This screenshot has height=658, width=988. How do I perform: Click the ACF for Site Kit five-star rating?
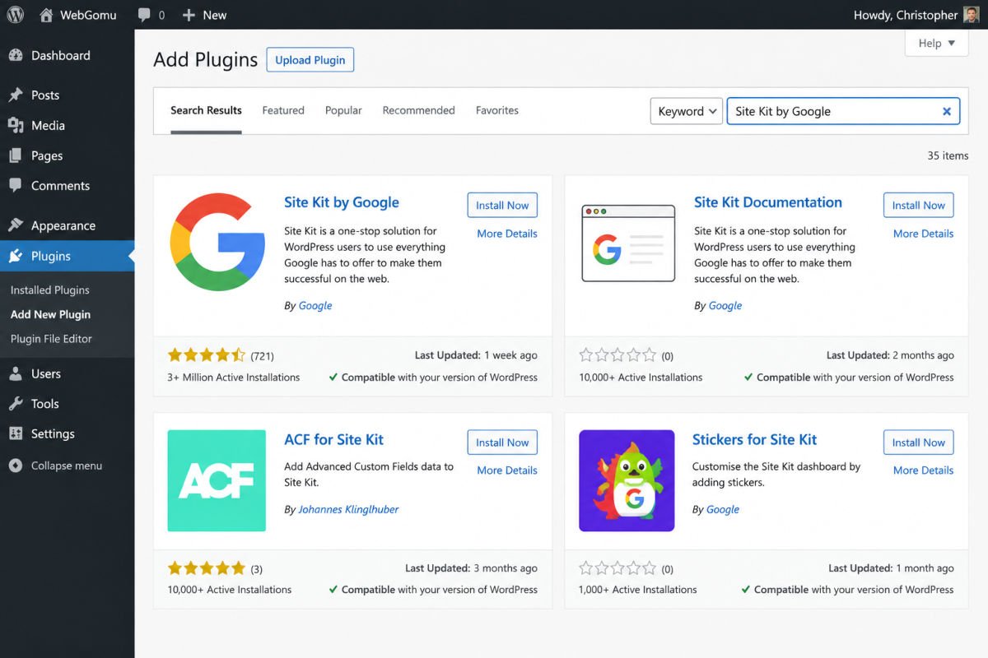207,568
